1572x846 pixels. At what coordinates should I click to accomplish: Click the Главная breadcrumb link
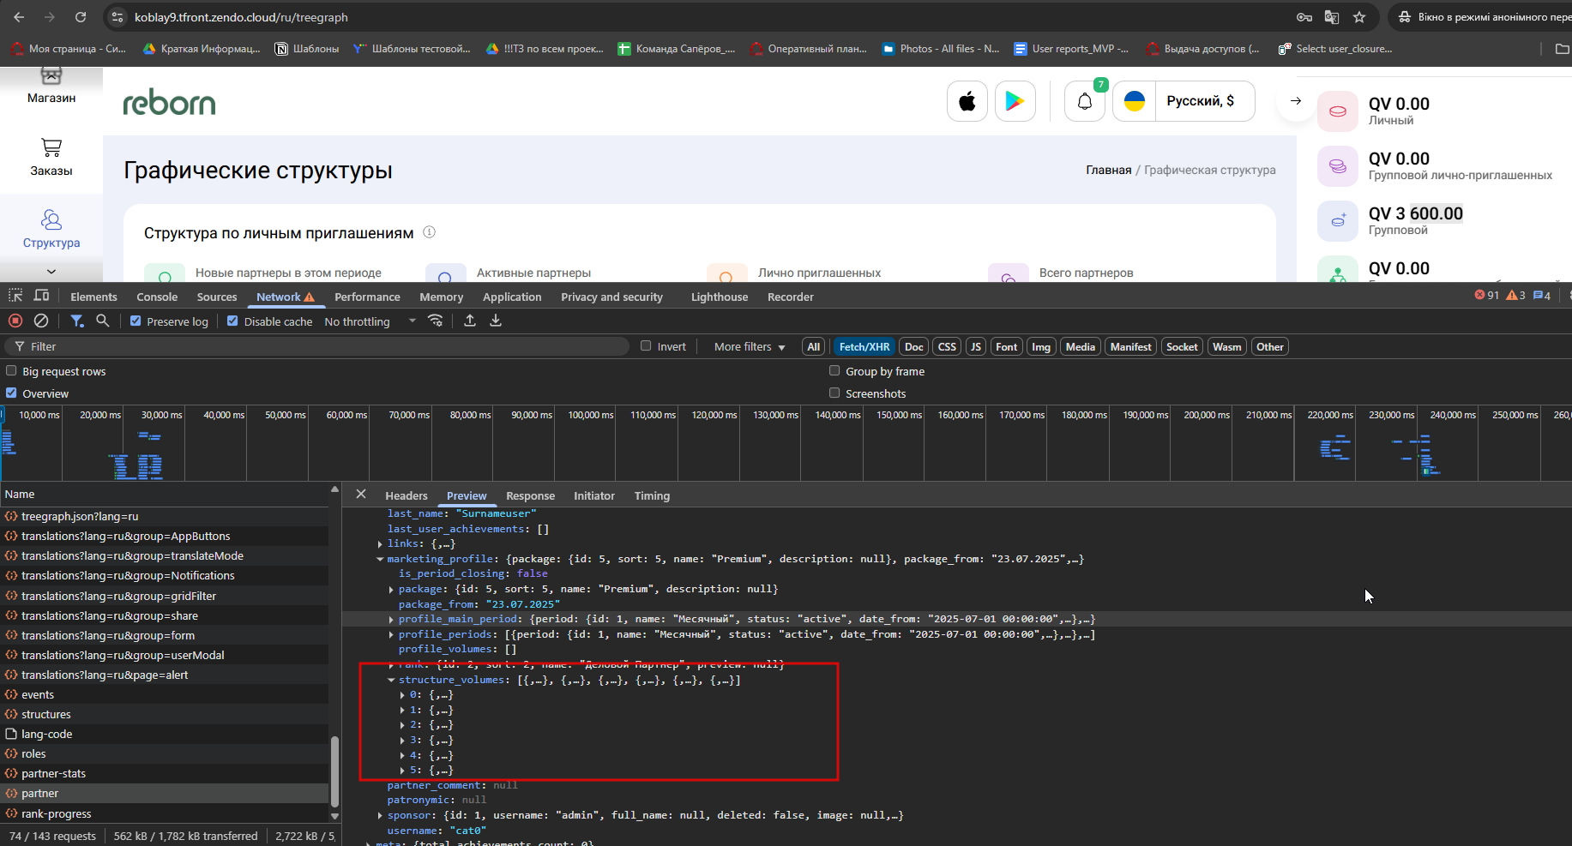(1109, 170)
